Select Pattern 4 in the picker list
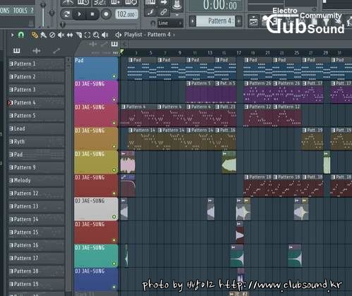The height and width of the screenshot is (296, 352). point(36,103)
